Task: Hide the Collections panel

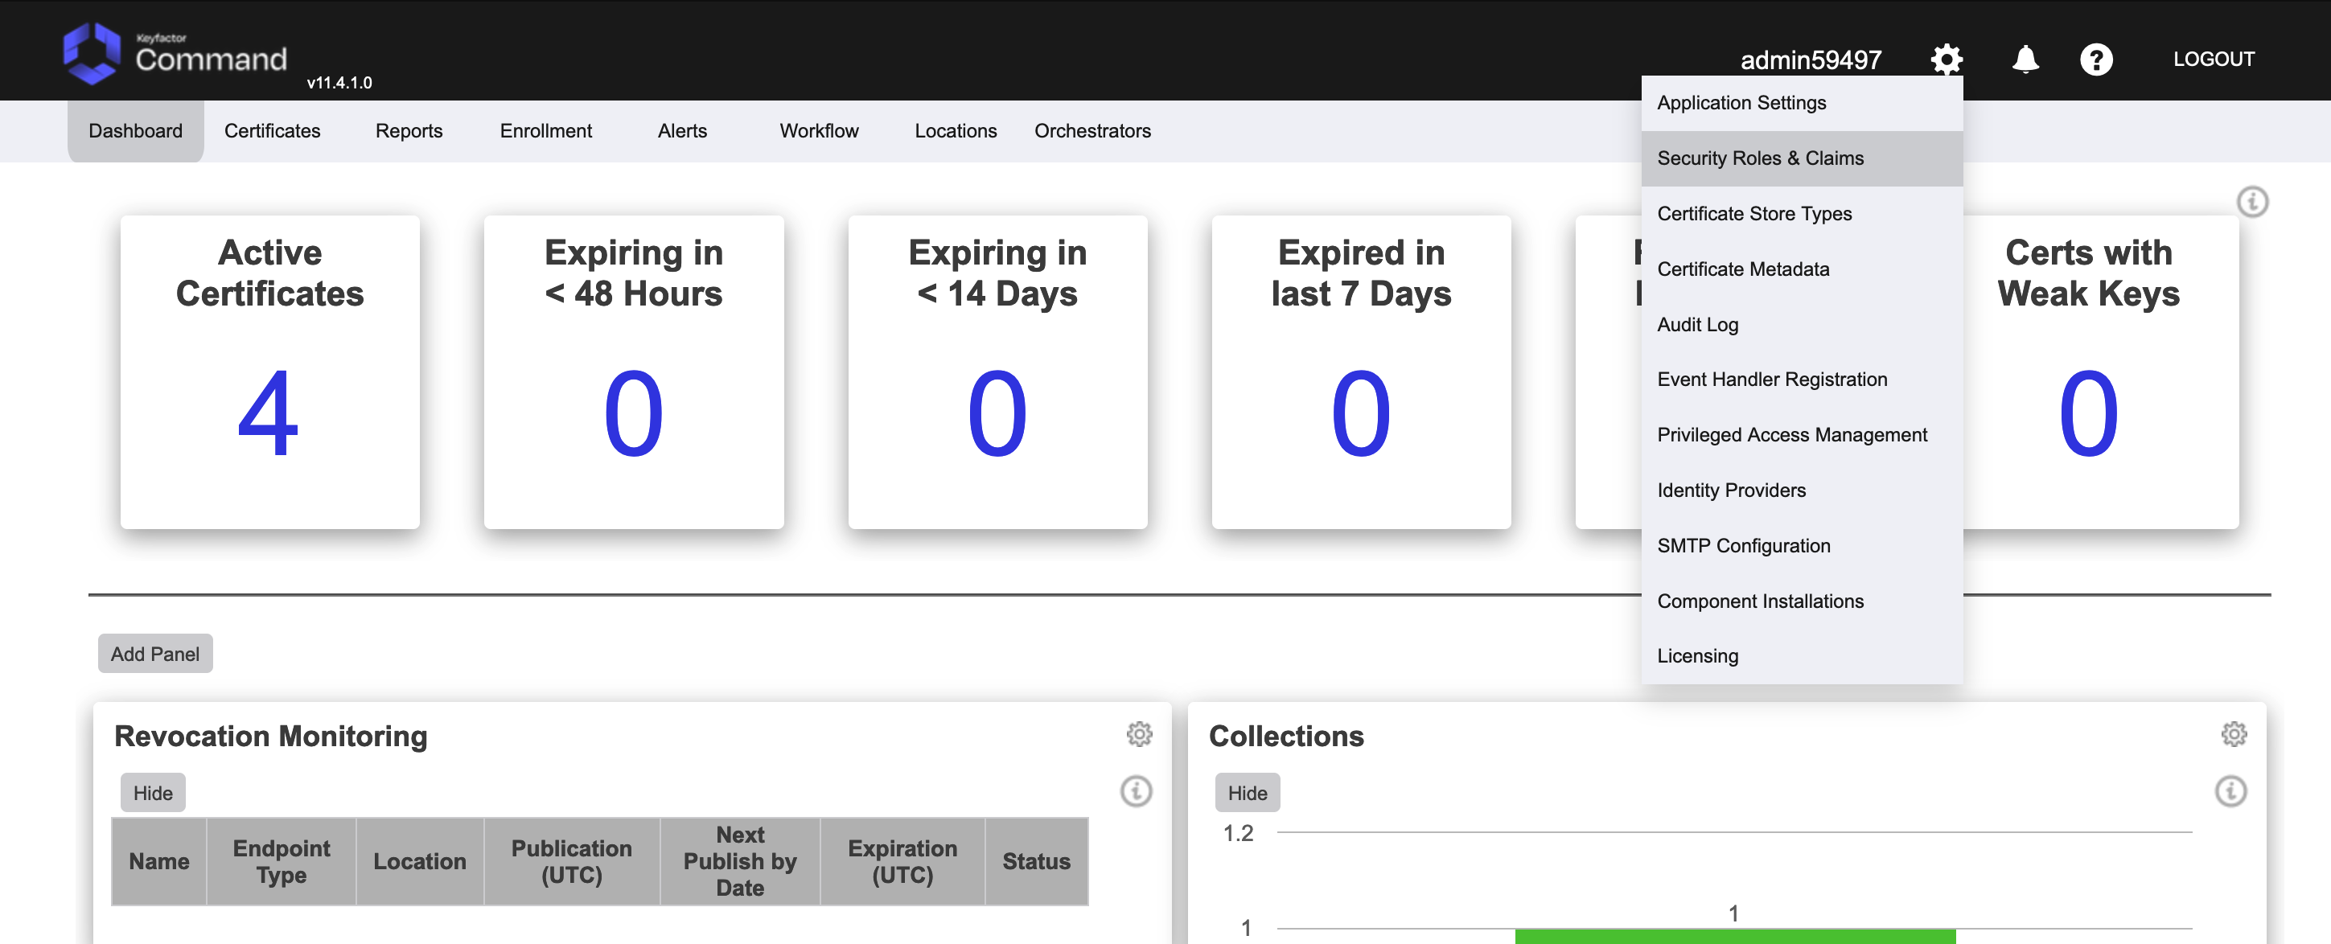Action: tap(1246, 792)
